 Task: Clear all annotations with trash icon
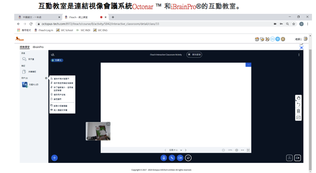click(298, 111)
